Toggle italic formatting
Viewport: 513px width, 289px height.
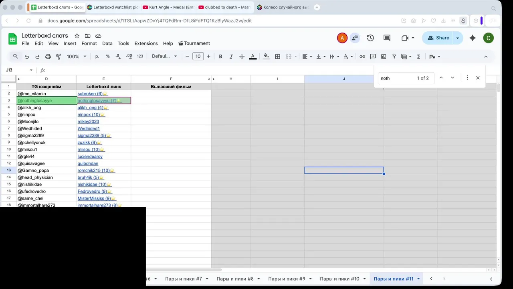point(231,57)
